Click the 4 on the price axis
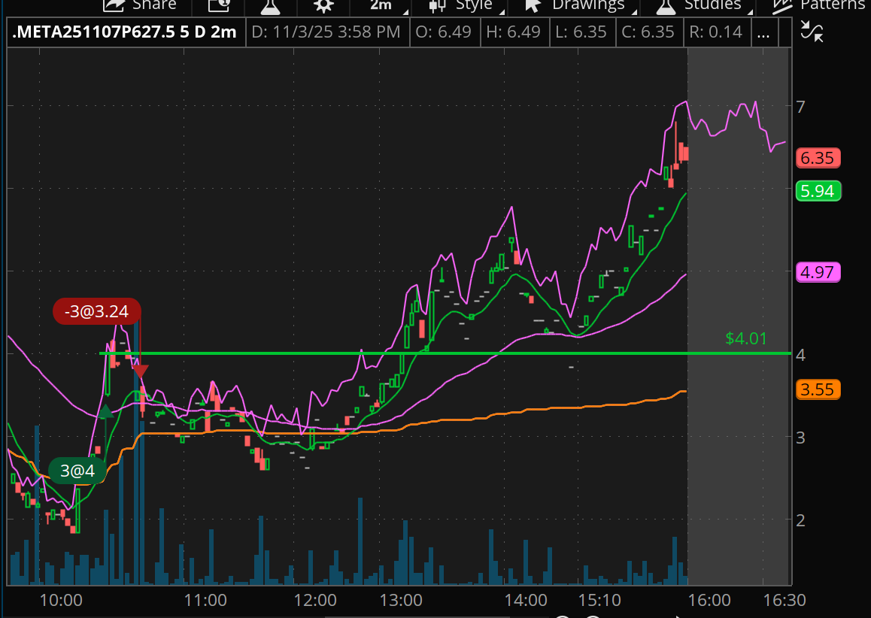 800,354
